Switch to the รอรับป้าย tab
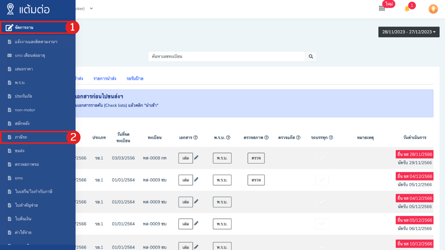This screenshot has width=445, height=250. click(x=135, y=78)
